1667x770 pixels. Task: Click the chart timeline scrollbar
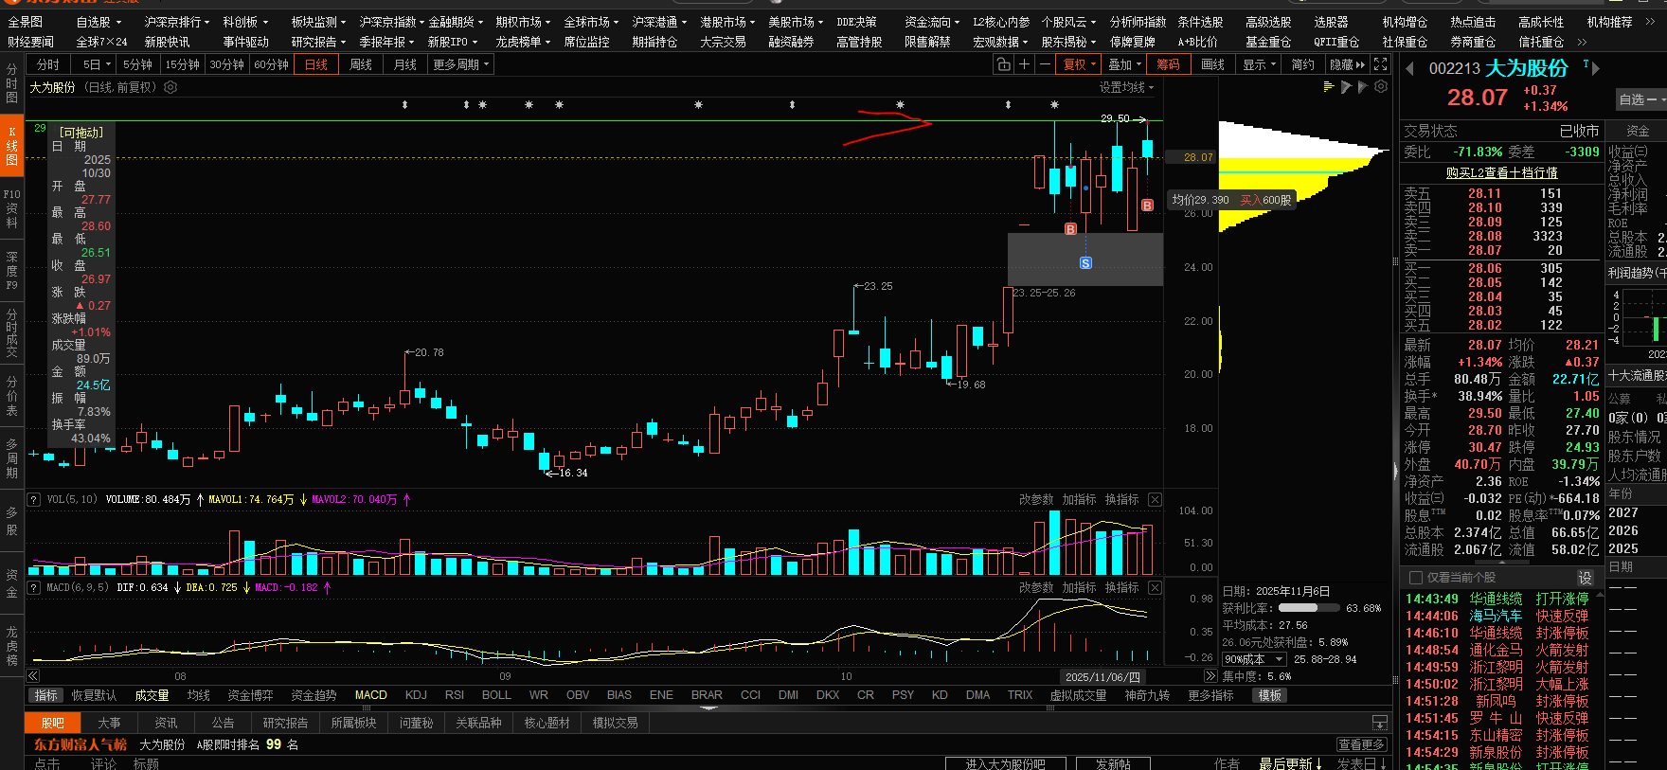click(620, 676)
